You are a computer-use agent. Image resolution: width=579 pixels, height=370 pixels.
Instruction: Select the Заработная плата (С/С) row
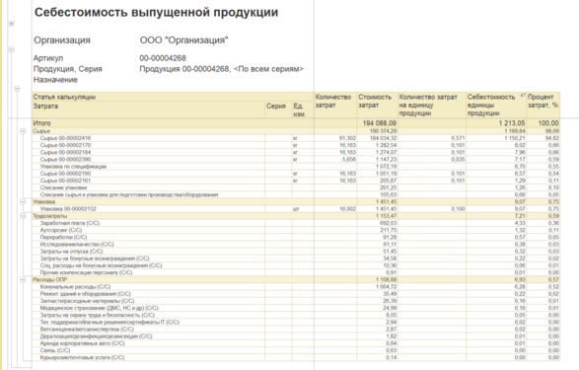coord(296,223)
